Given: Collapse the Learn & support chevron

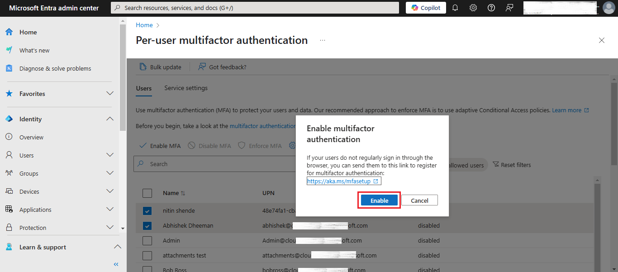Looking at the screenshot, I should [118, 247].
